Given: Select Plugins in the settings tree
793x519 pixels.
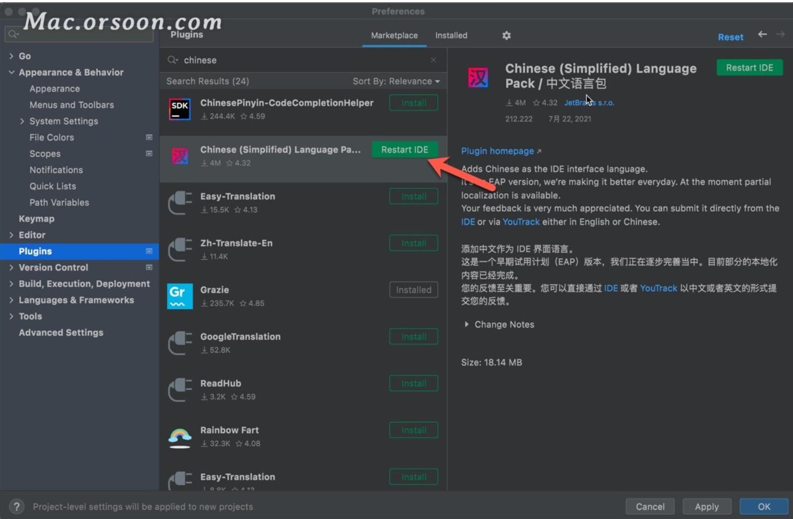Looking at the screenshot, I should (x=79, y=251).
